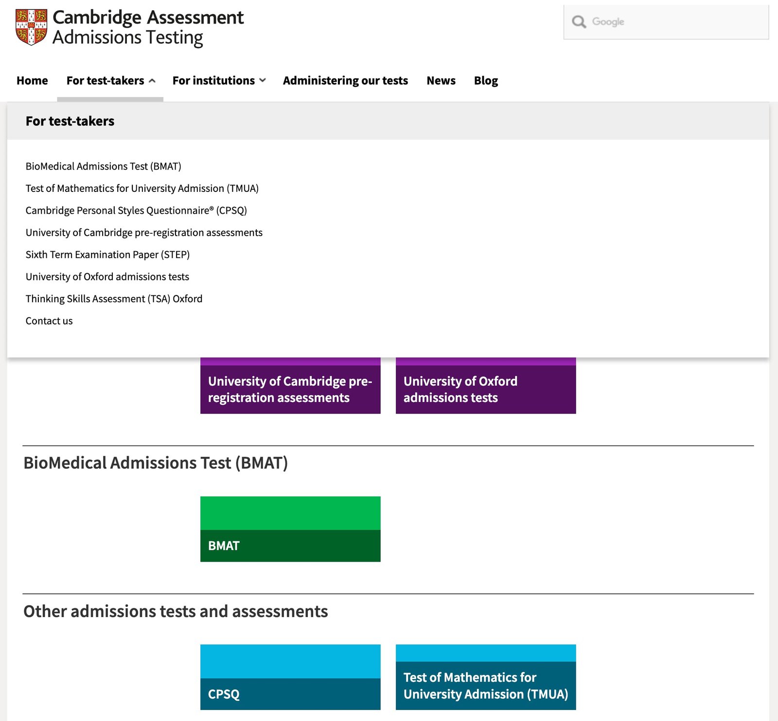This screenshot has height=721, width=778.
Task: Open BioMedical Admissions Test (BMAT) link
Action: 103,166
